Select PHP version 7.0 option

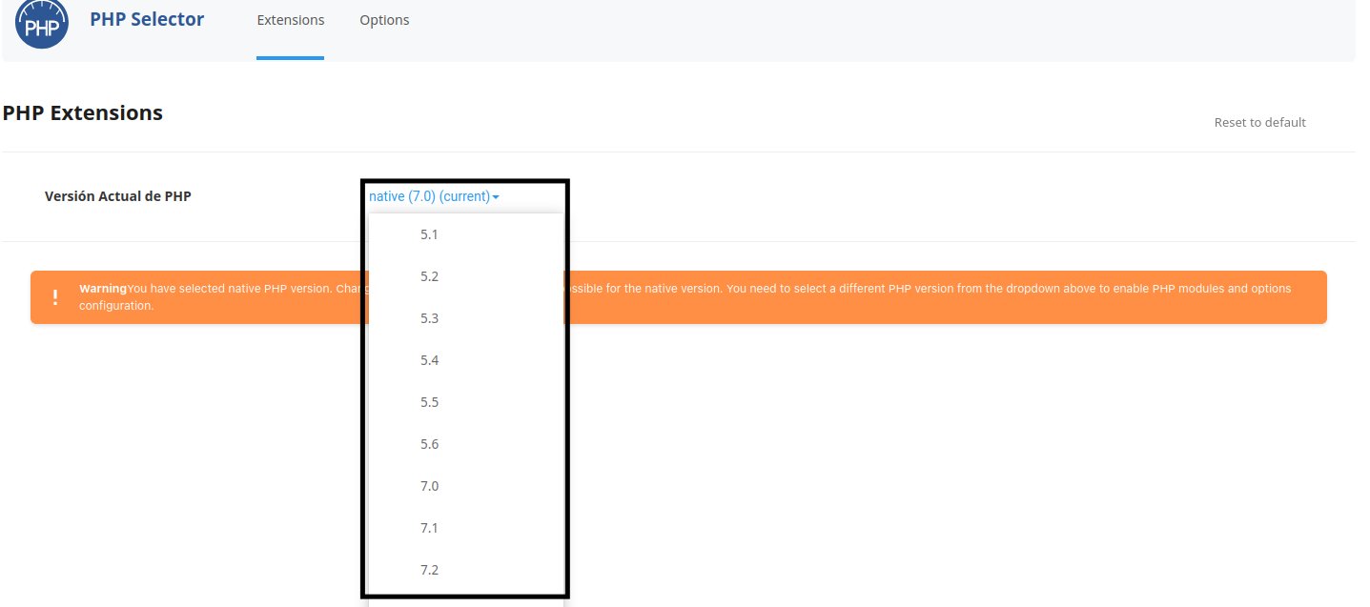466,486
